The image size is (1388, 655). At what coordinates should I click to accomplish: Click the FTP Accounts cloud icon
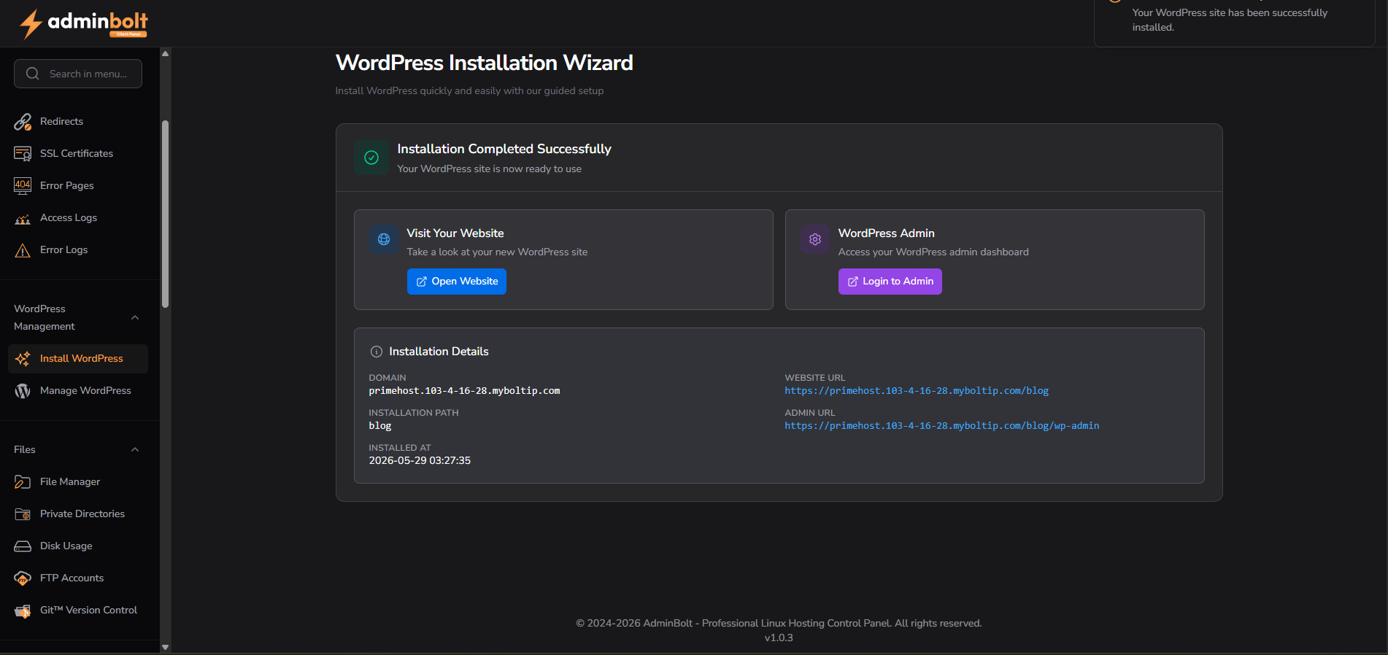tap(23, 578)
